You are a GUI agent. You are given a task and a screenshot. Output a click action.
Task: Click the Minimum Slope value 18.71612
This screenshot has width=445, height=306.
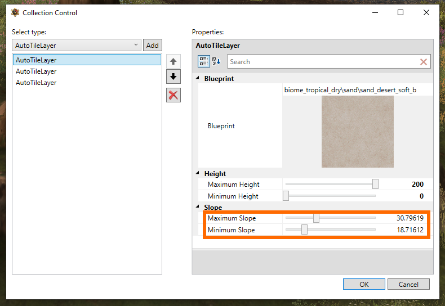(410, 230)
